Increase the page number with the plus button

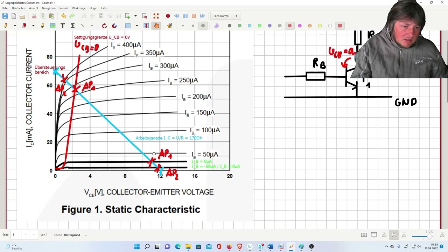pyautogui.click(x=34, y=235)
